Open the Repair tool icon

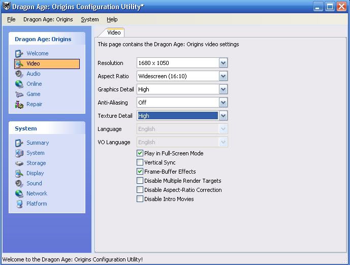coord(19,104)
